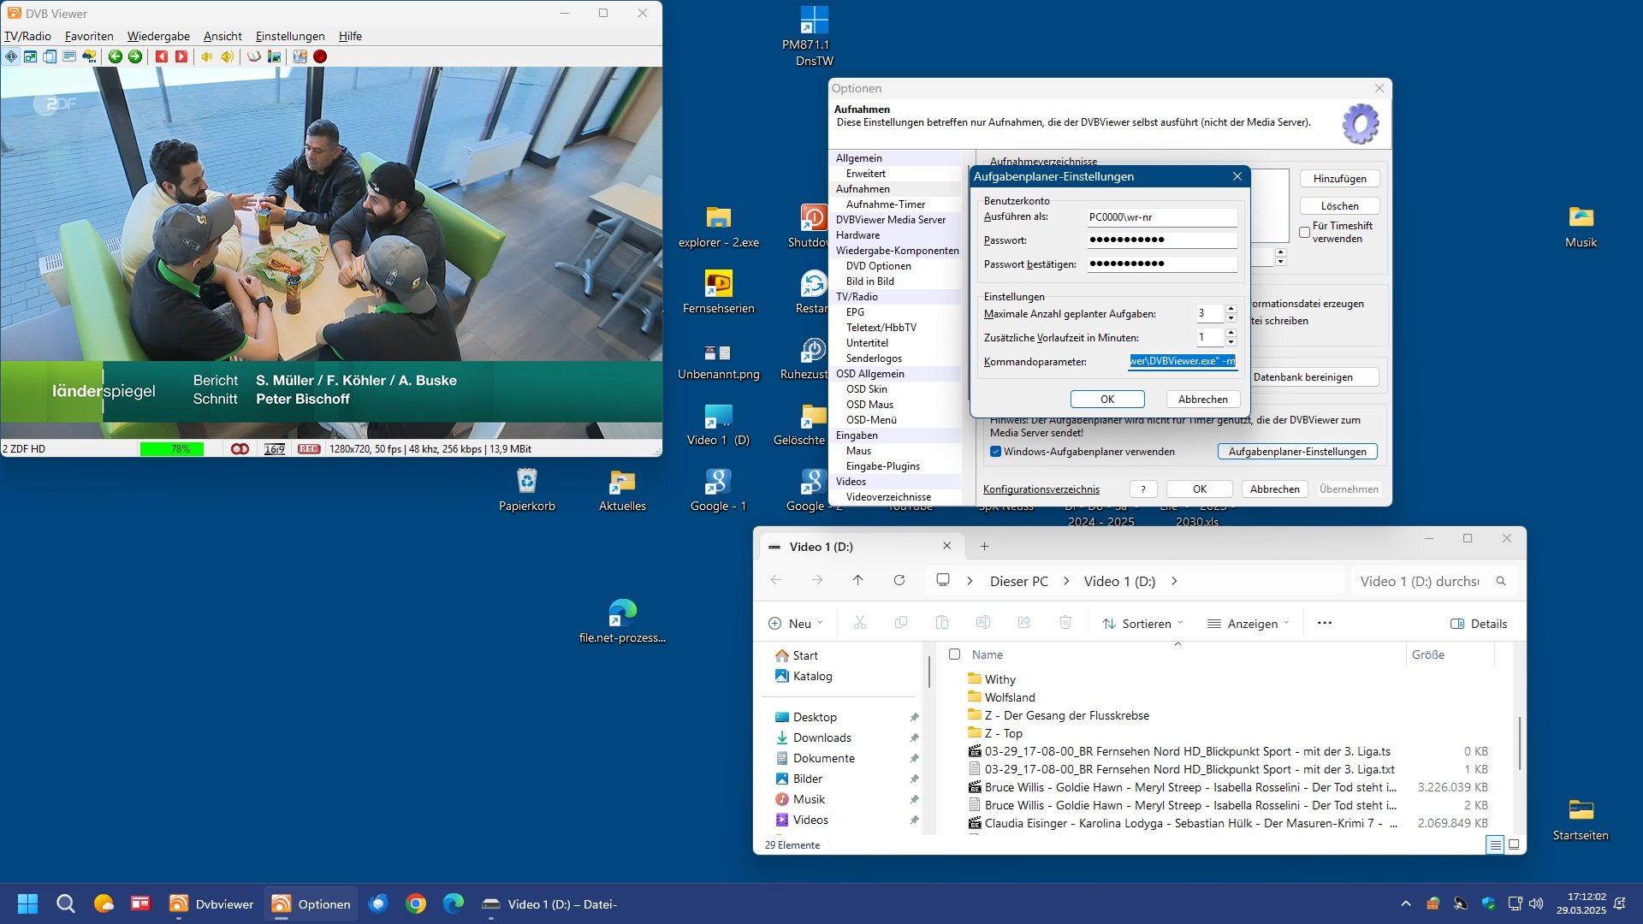Click the Konfigurationsverzeichnis link

pos(1041,489)
